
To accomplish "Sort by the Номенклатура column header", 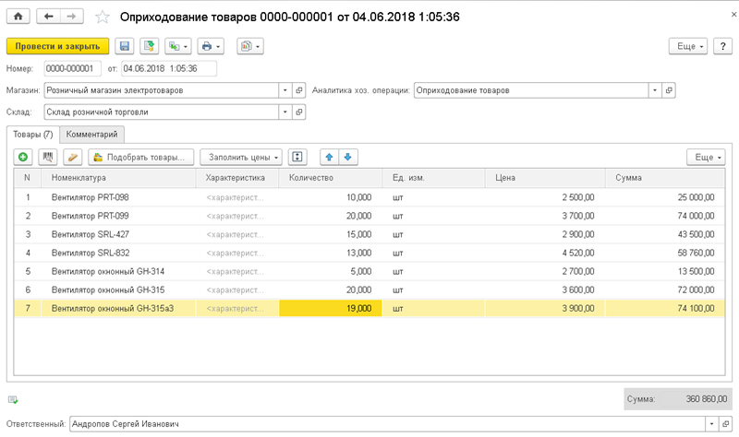I will pos(118,178).
